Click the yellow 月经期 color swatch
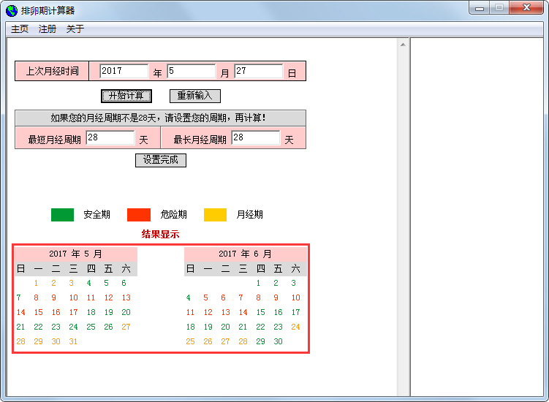The image size is (549, 402). point(215,215)
